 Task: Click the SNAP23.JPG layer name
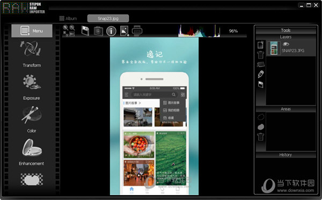point(293,50)
